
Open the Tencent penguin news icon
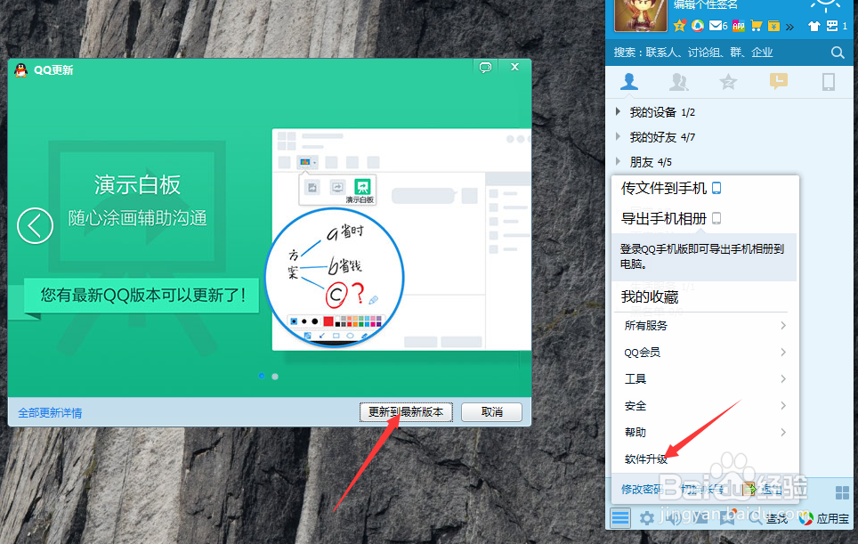[697, 25]
